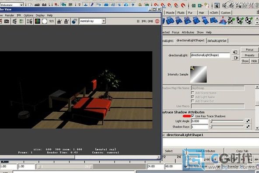The image size is (259, 173).
Task: Click the third red magnet snap icon
Action: 169,5
